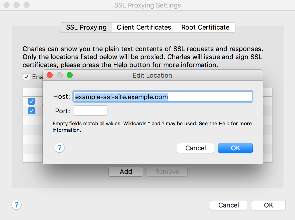Open the Root Certificate tab
Image resolution: width=295 pixels, height=220 pixels.
205,27
